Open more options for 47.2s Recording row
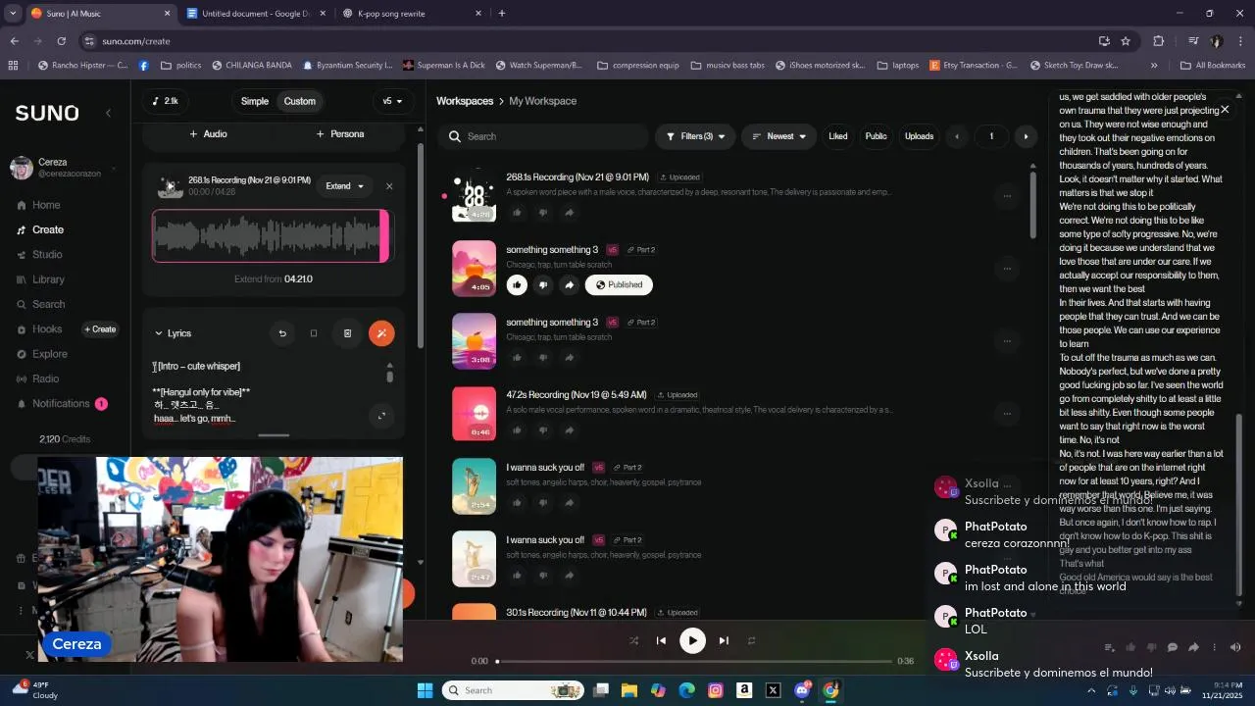1255x706 pixels. pos(1007,414)
